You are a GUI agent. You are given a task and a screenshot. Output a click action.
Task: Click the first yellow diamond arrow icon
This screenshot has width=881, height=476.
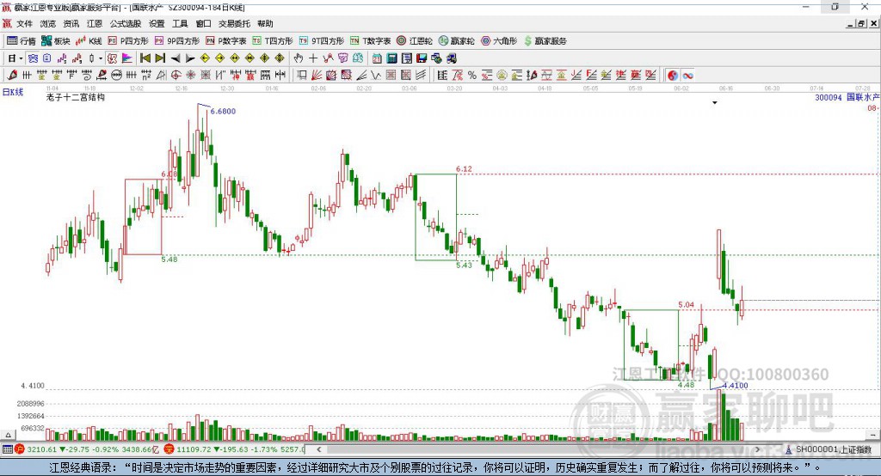tap(205, 58)
